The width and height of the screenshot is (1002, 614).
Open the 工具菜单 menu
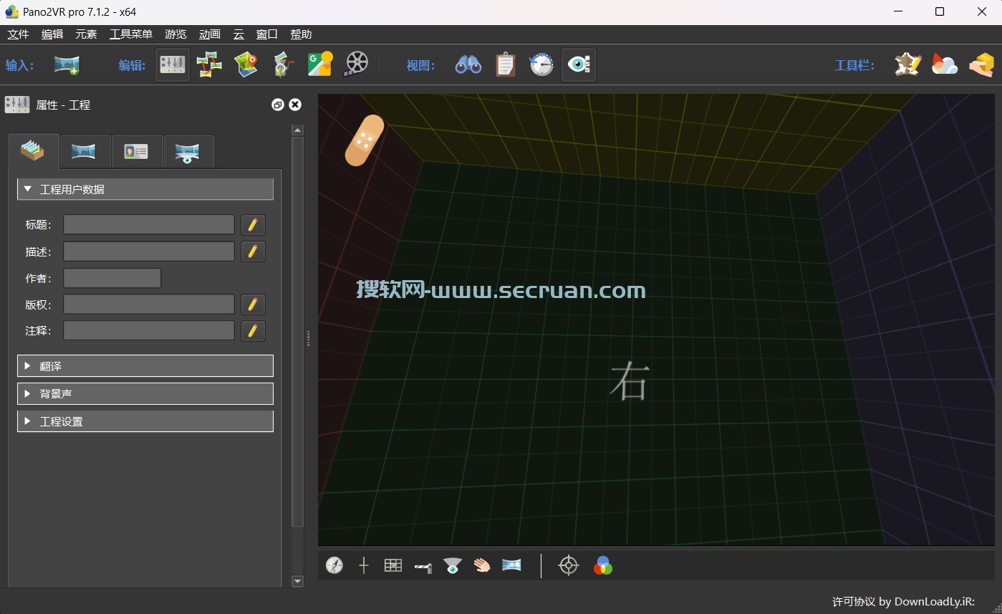[131, 34]
